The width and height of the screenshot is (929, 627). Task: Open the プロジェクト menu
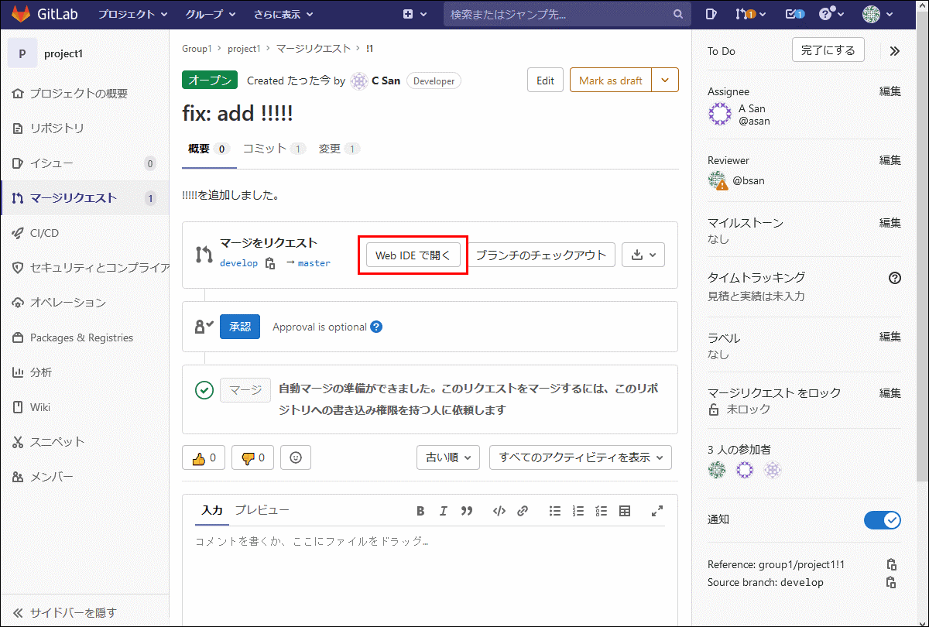tap(132, 14)
